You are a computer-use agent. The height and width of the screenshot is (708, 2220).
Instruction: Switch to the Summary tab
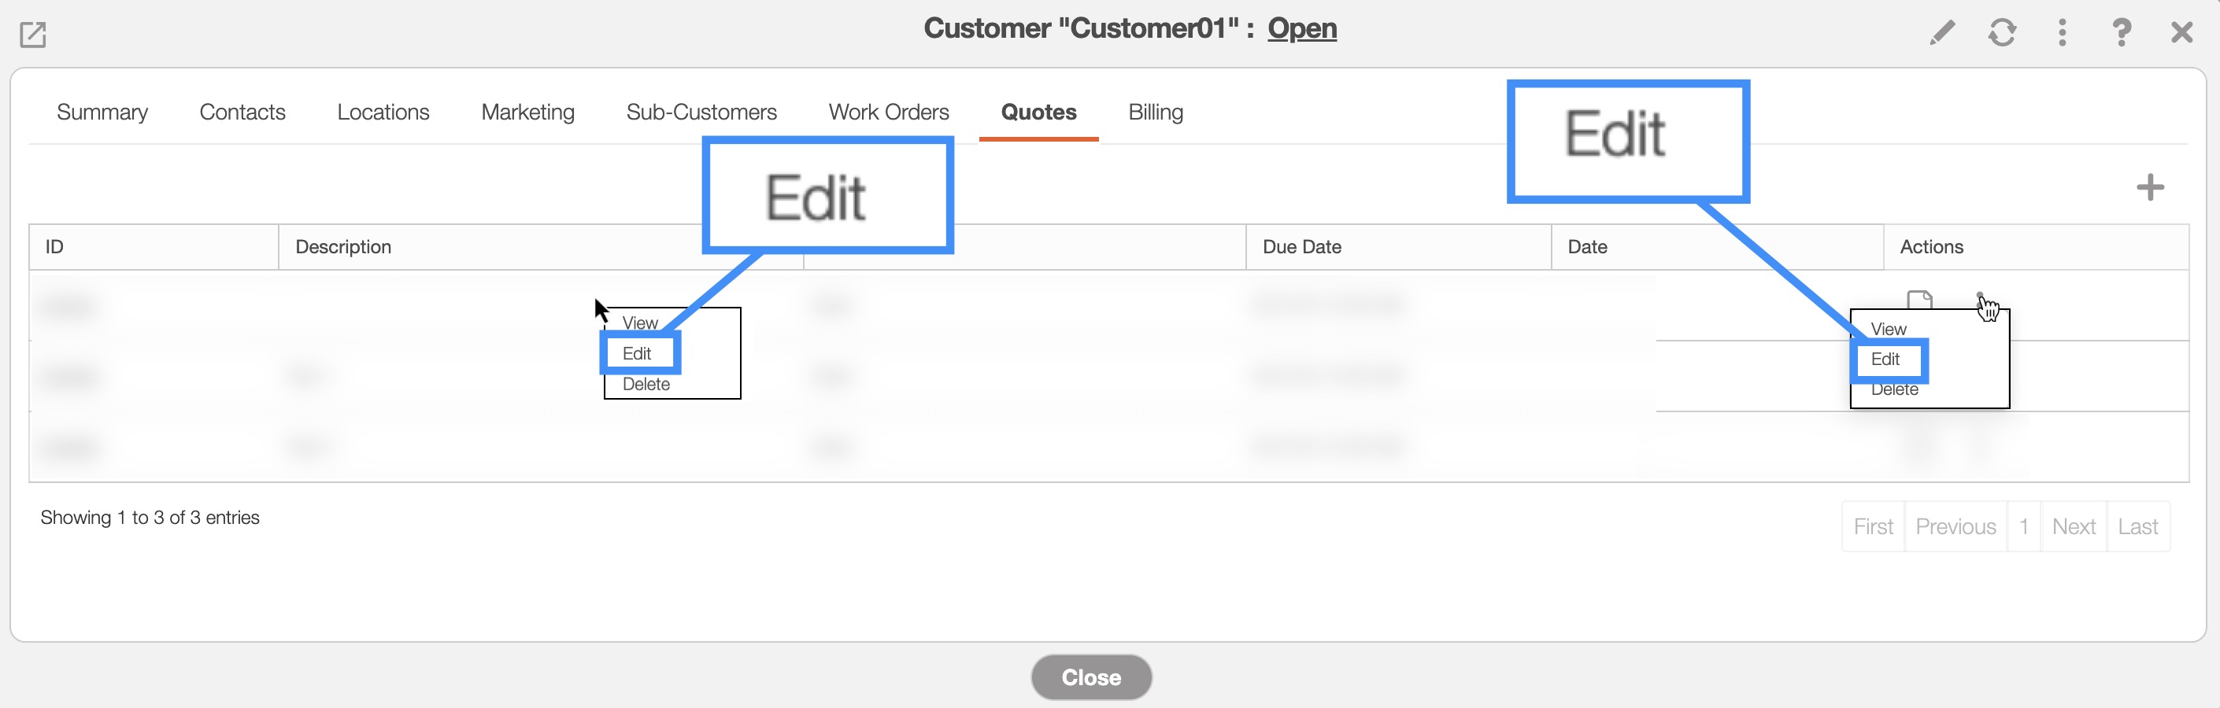pyautogui.click(x=102, y=112)
